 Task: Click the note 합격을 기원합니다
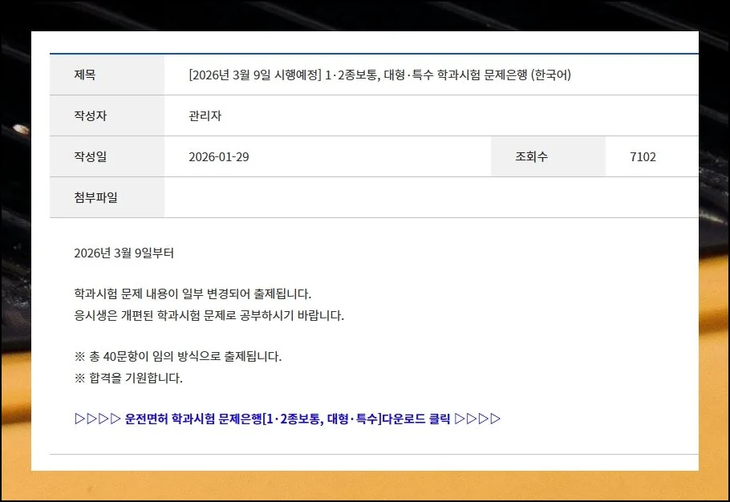click(128, 378)
